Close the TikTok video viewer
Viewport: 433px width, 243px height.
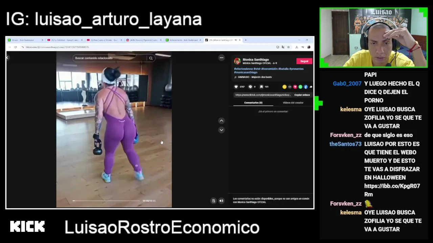coord(7,58)
